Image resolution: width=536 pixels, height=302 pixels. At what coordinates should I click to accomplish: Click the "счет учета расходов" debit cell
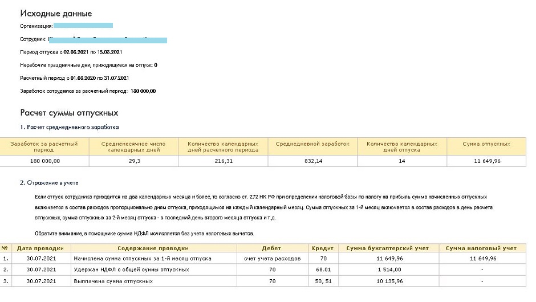(x=271, y=258)
